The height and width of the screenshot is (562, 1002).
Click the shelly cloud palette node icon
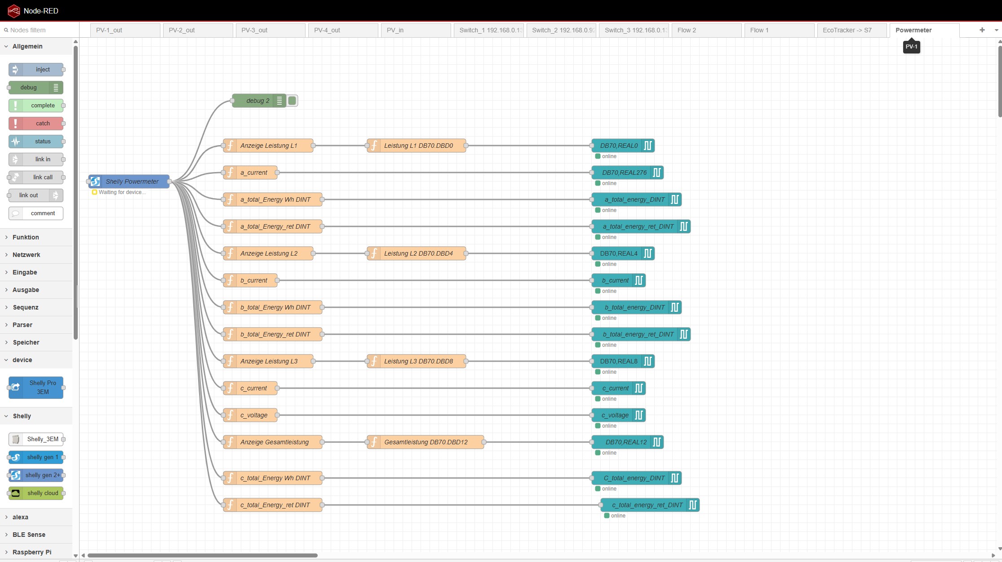16,493
